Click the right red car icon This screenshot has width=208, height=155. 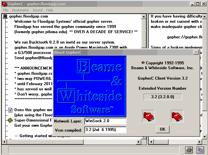point(177,116)
